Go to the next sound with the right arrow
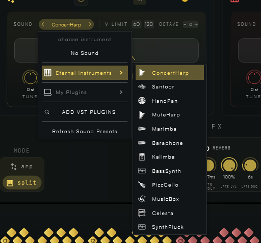 [90, 24]
